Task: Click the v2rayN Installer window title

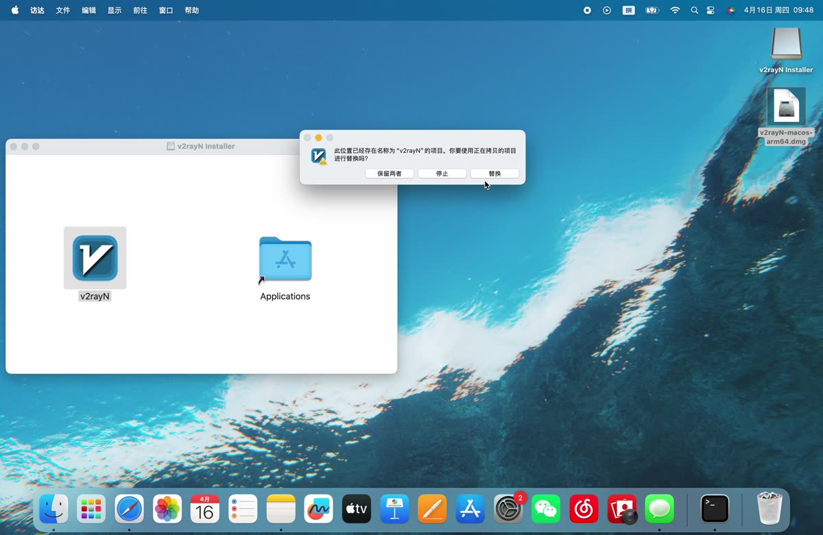Action: tap(206, 146)
